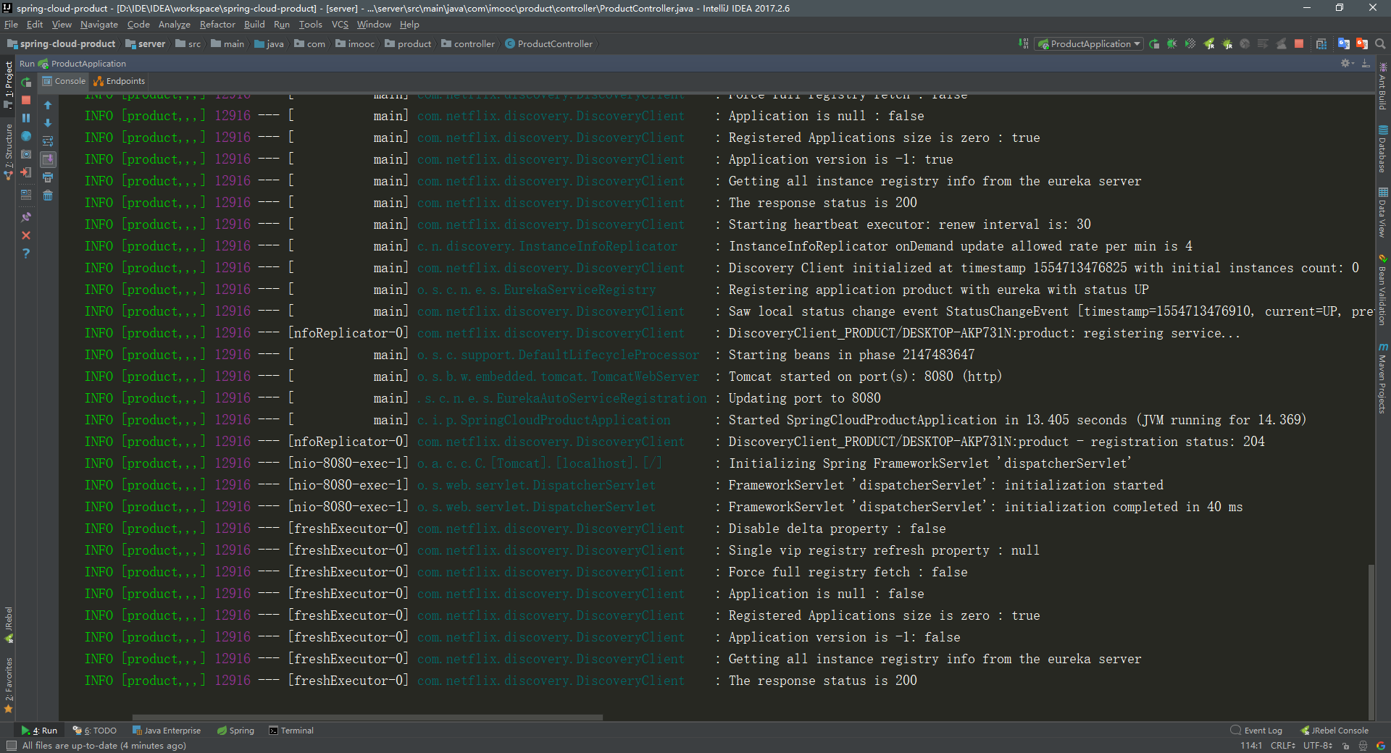Open Search Everywhere magnifier

[x=1380, y=44]
